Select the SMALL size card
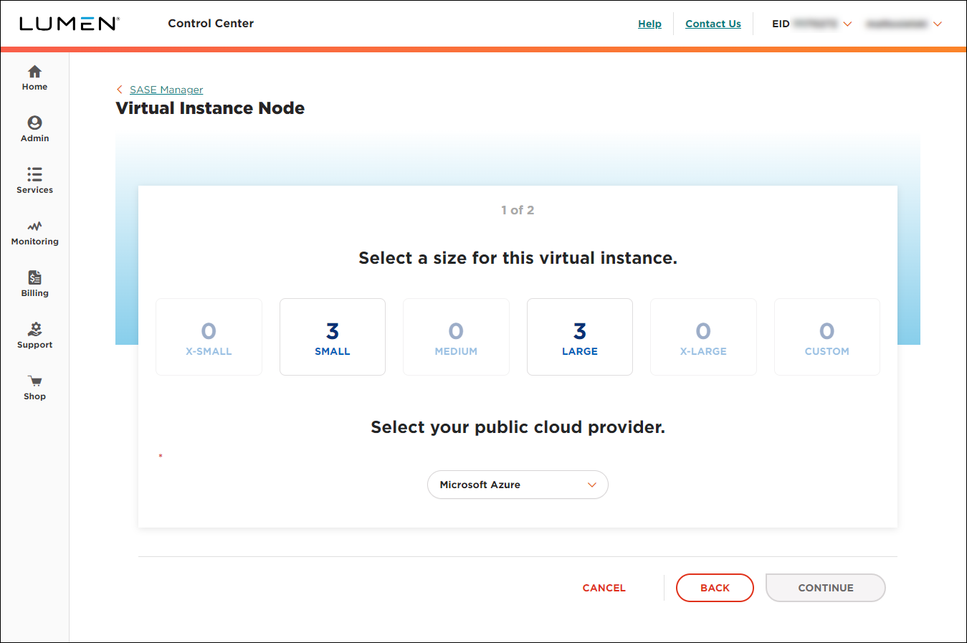Screen dimensions: 967x643 (333, 337)
